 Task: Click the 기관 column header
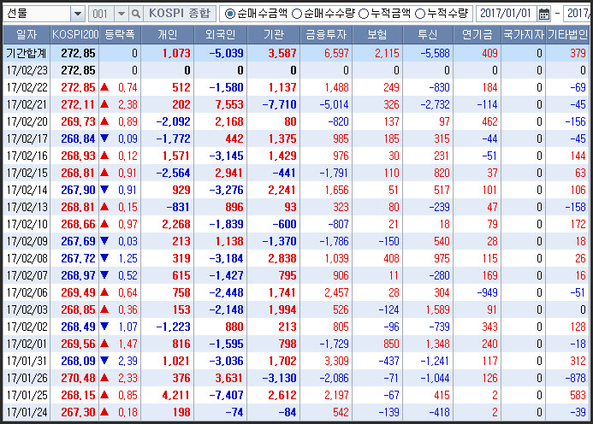point(274,35)
